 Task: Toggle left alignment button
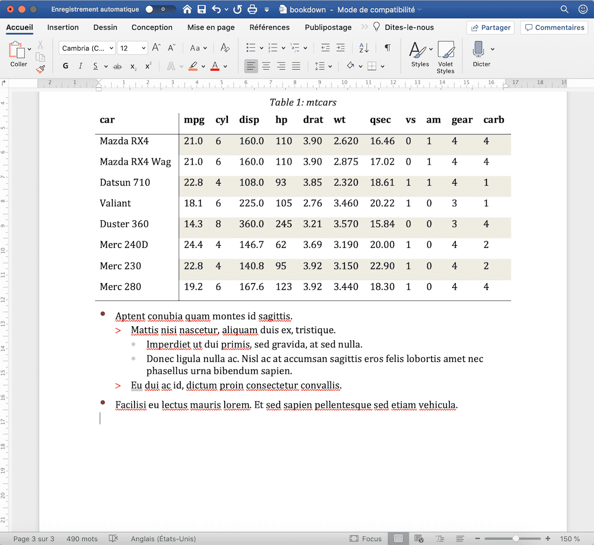pyautogui.click(x=251, y=66)
